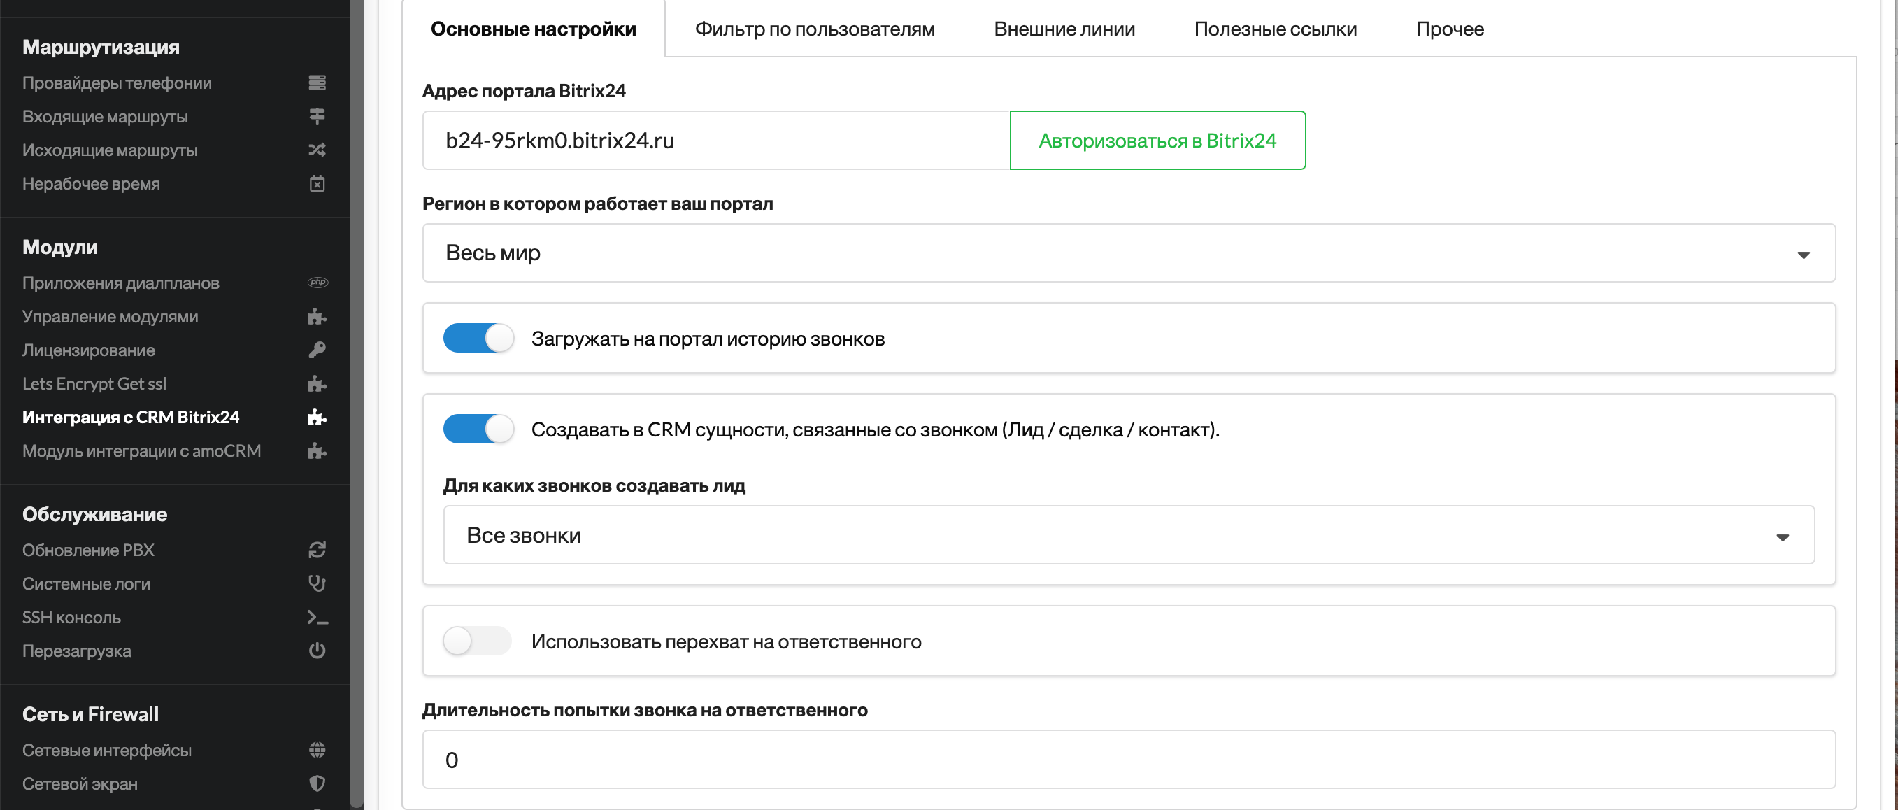The width and height of the screenshot is (1898, 810).
Task: Click the signpost icon for Входящие маршруты
Action: click(x=317, y=115)
